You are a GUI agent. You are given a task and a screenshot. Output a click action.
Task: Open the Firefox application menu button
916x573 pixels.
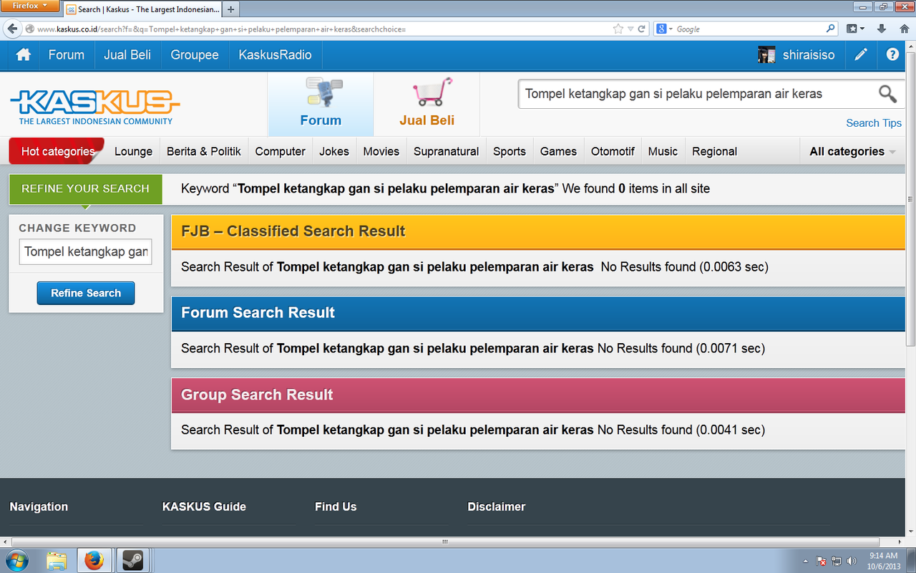(30, 6)
